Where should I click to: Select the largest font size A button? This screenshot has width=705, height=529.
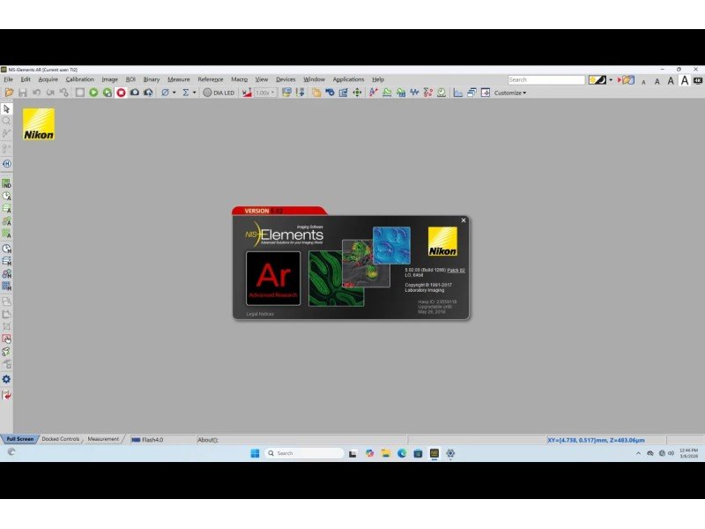pyautogui.click(x=685, y=80)
